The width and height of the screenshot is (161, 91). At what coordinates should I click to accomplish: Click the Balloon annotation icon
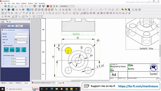(67, 13)
